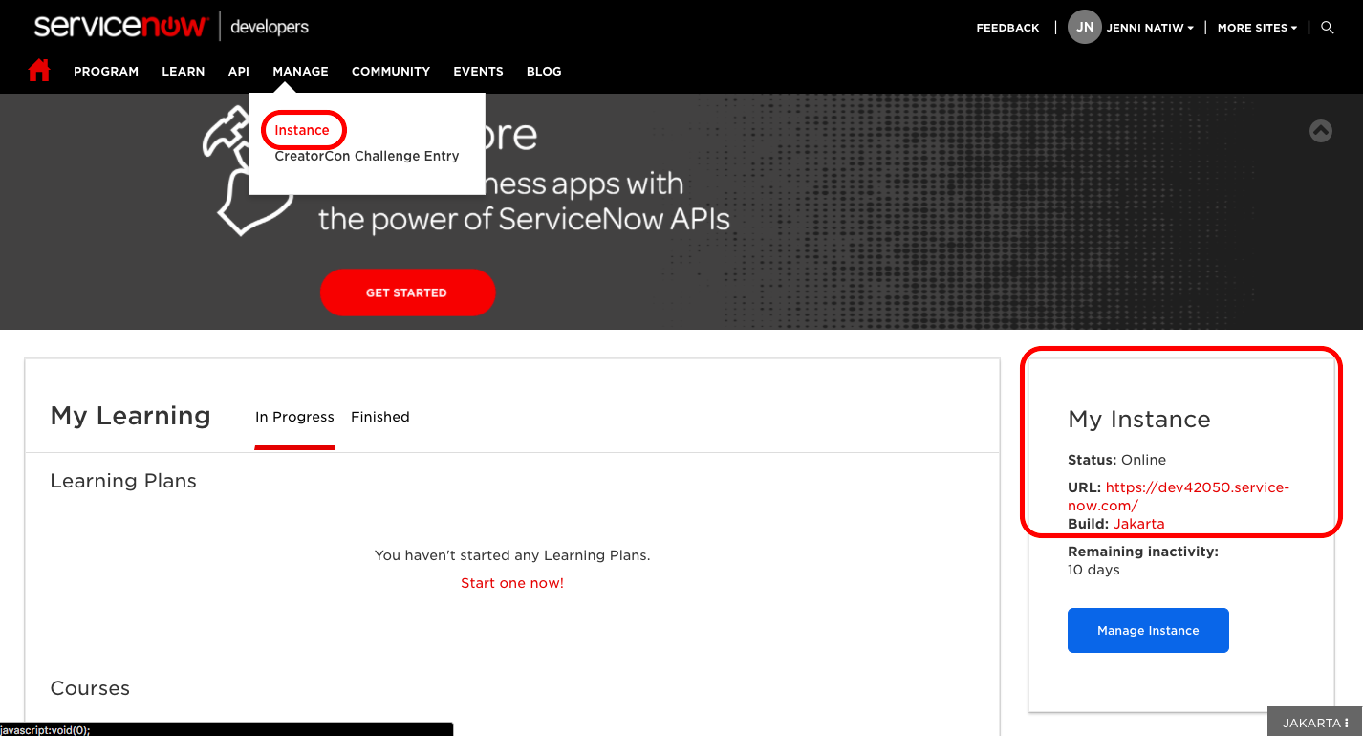Open the COMMUNITY menu
This screenshot has width=1363, height=736.
click(391, 71)
